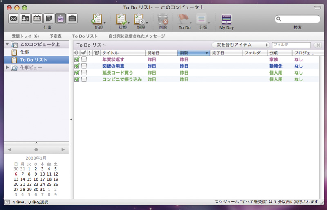The width and height of the screenshot is (327, 210).
Task: Collapse the このコンピュータ上 folder group
Action: tap(7, 45)
